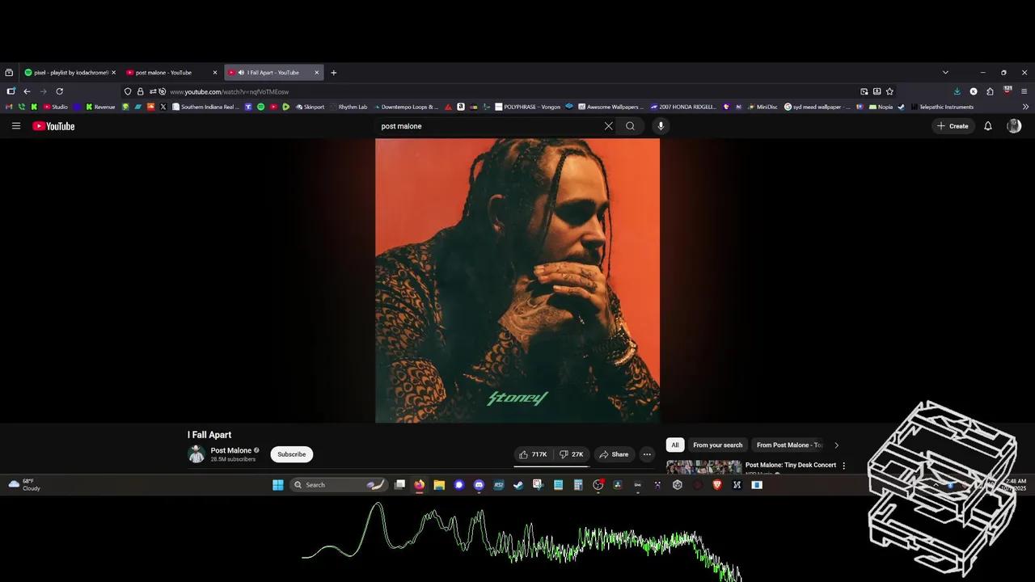This screenshot has height=582, width=1035.
Task: Open the Revenue bookmark
Action: click(x=100, y=107)
